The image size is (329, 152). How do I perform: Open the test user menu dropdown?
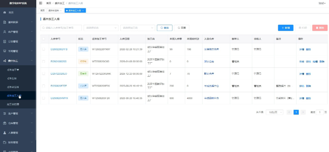click(x=322, y=3)
